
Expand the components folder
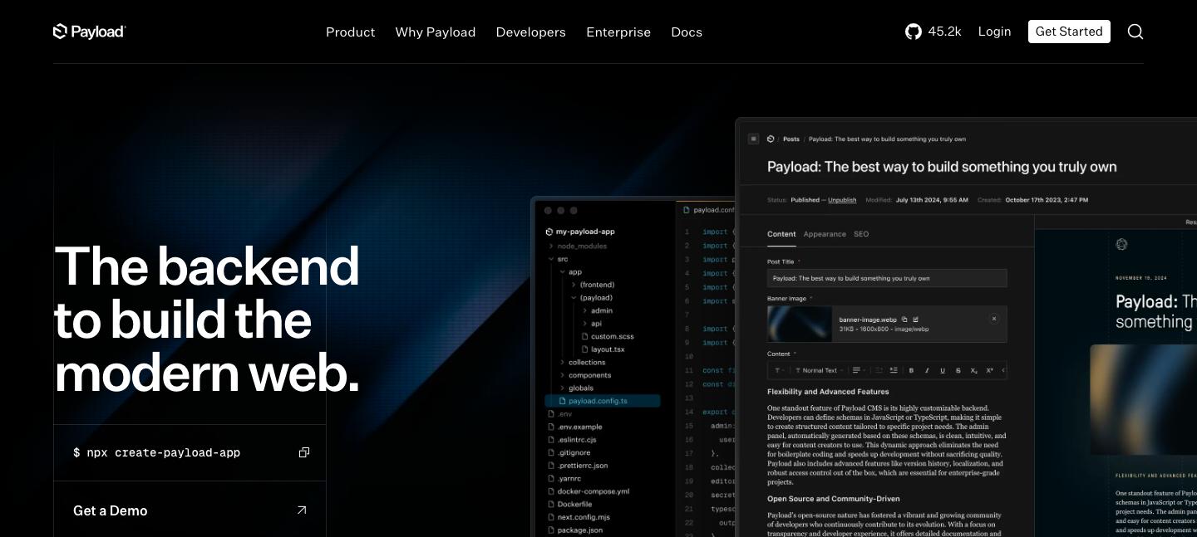click(562, 375)
